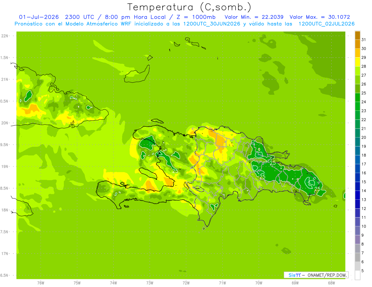Click the purple swatch between 9 and 10

pyautogui.click(x=357, y=231)
